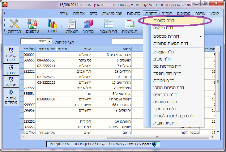Select דו"ח לקוחות menu entry
Image resolution: width=226 pixels, height=152 pixels.
(x=173, y=21)
